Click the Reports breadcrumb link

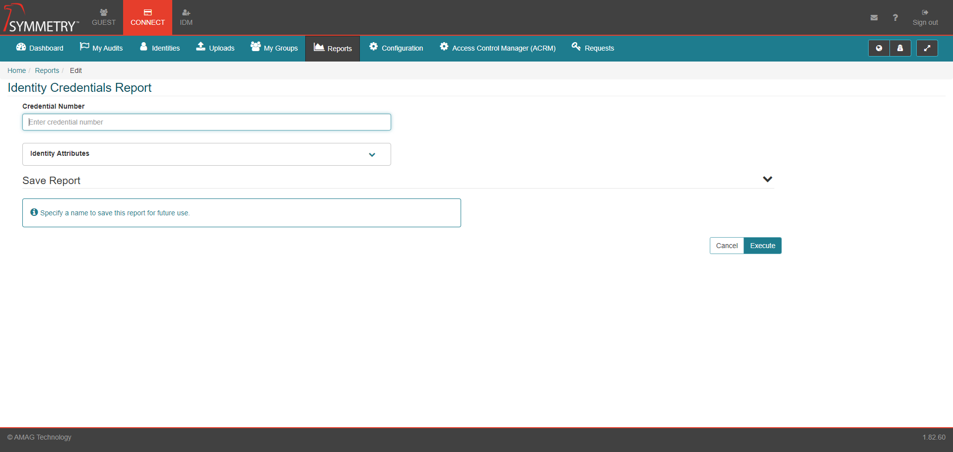(47, 70)
